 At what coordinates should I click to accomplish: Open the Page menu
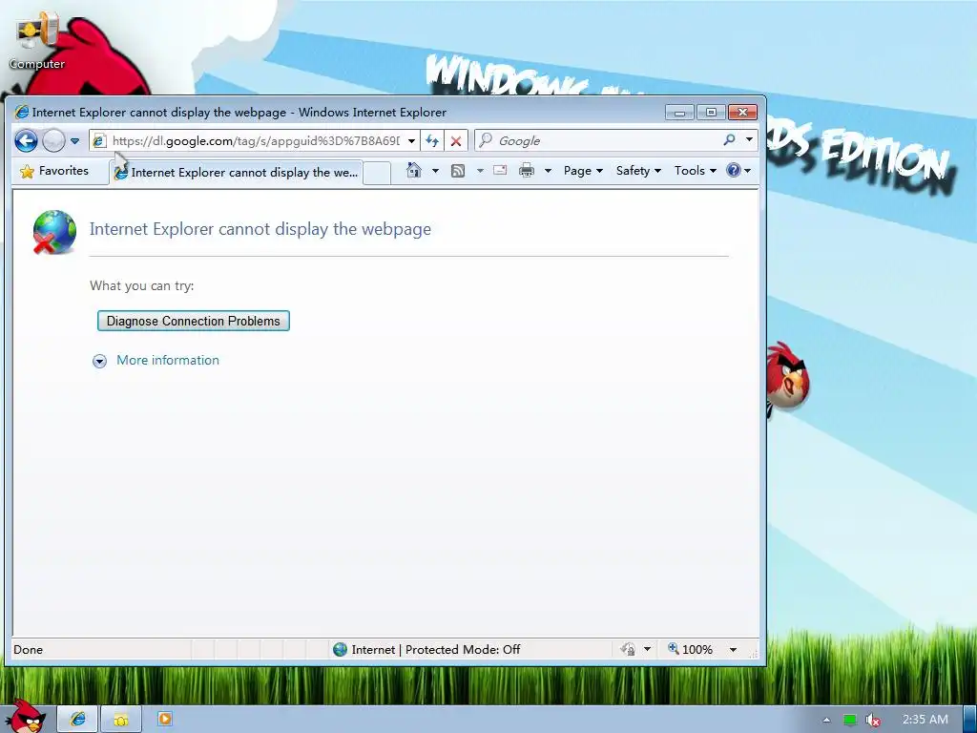coord(583,171)
